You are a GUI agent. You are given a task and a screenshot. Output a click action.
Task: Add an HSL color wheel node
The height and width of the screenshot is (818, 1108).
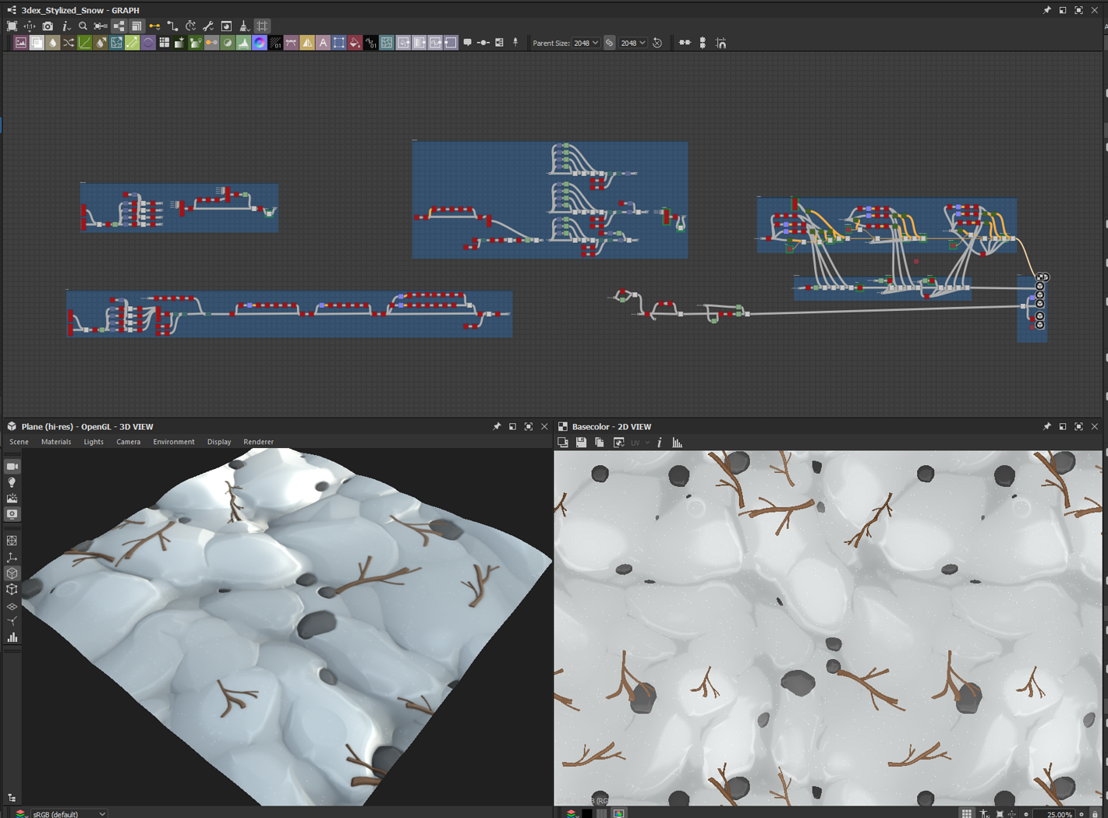(x=260, y=44)
